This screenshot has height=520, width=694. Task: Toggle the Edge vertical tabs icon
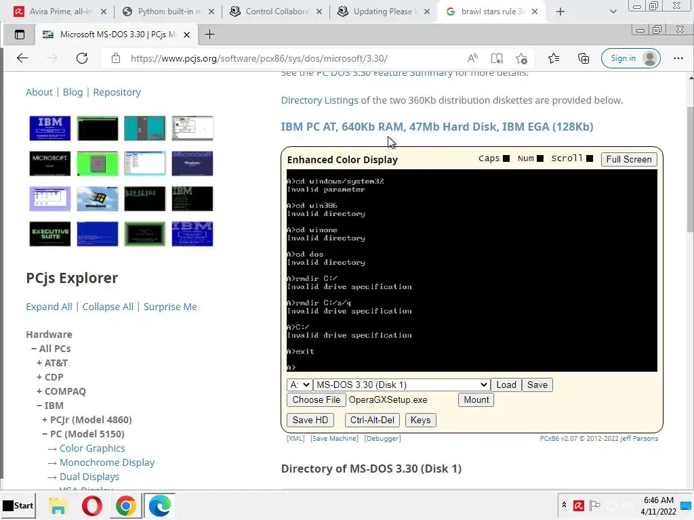pos(20,35)
